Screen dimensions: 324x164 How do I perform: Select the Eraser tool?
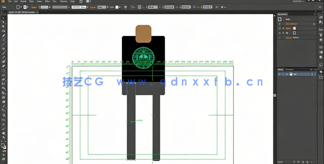click(3, 66)
